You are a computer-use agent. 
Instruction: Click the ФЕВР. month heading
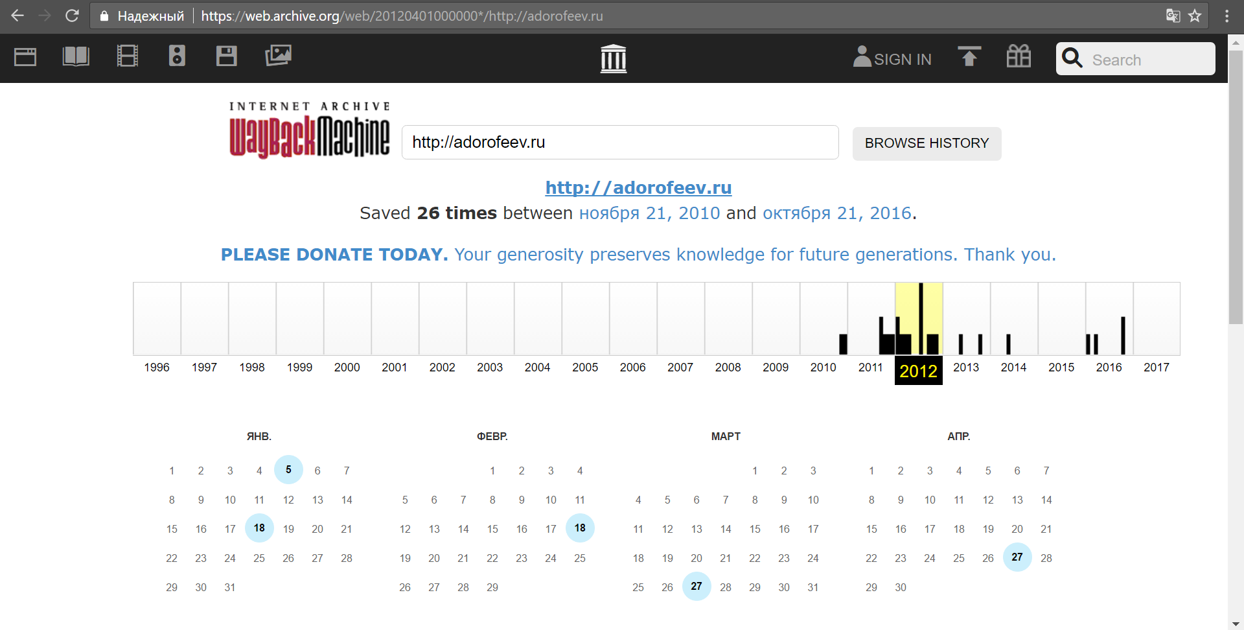pyautogui.click(x=492, y=437)
